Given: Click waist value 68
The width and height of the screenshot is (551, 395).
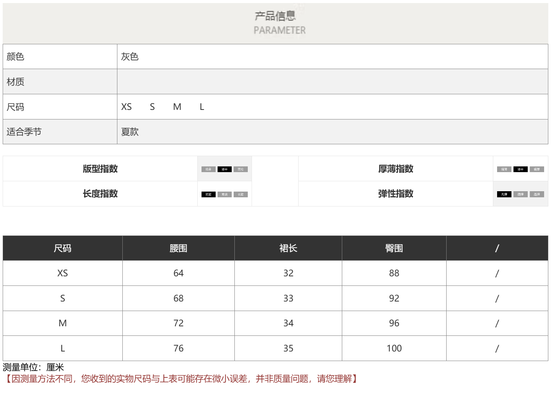Looking at the screenshot, I should pos(179,298).
